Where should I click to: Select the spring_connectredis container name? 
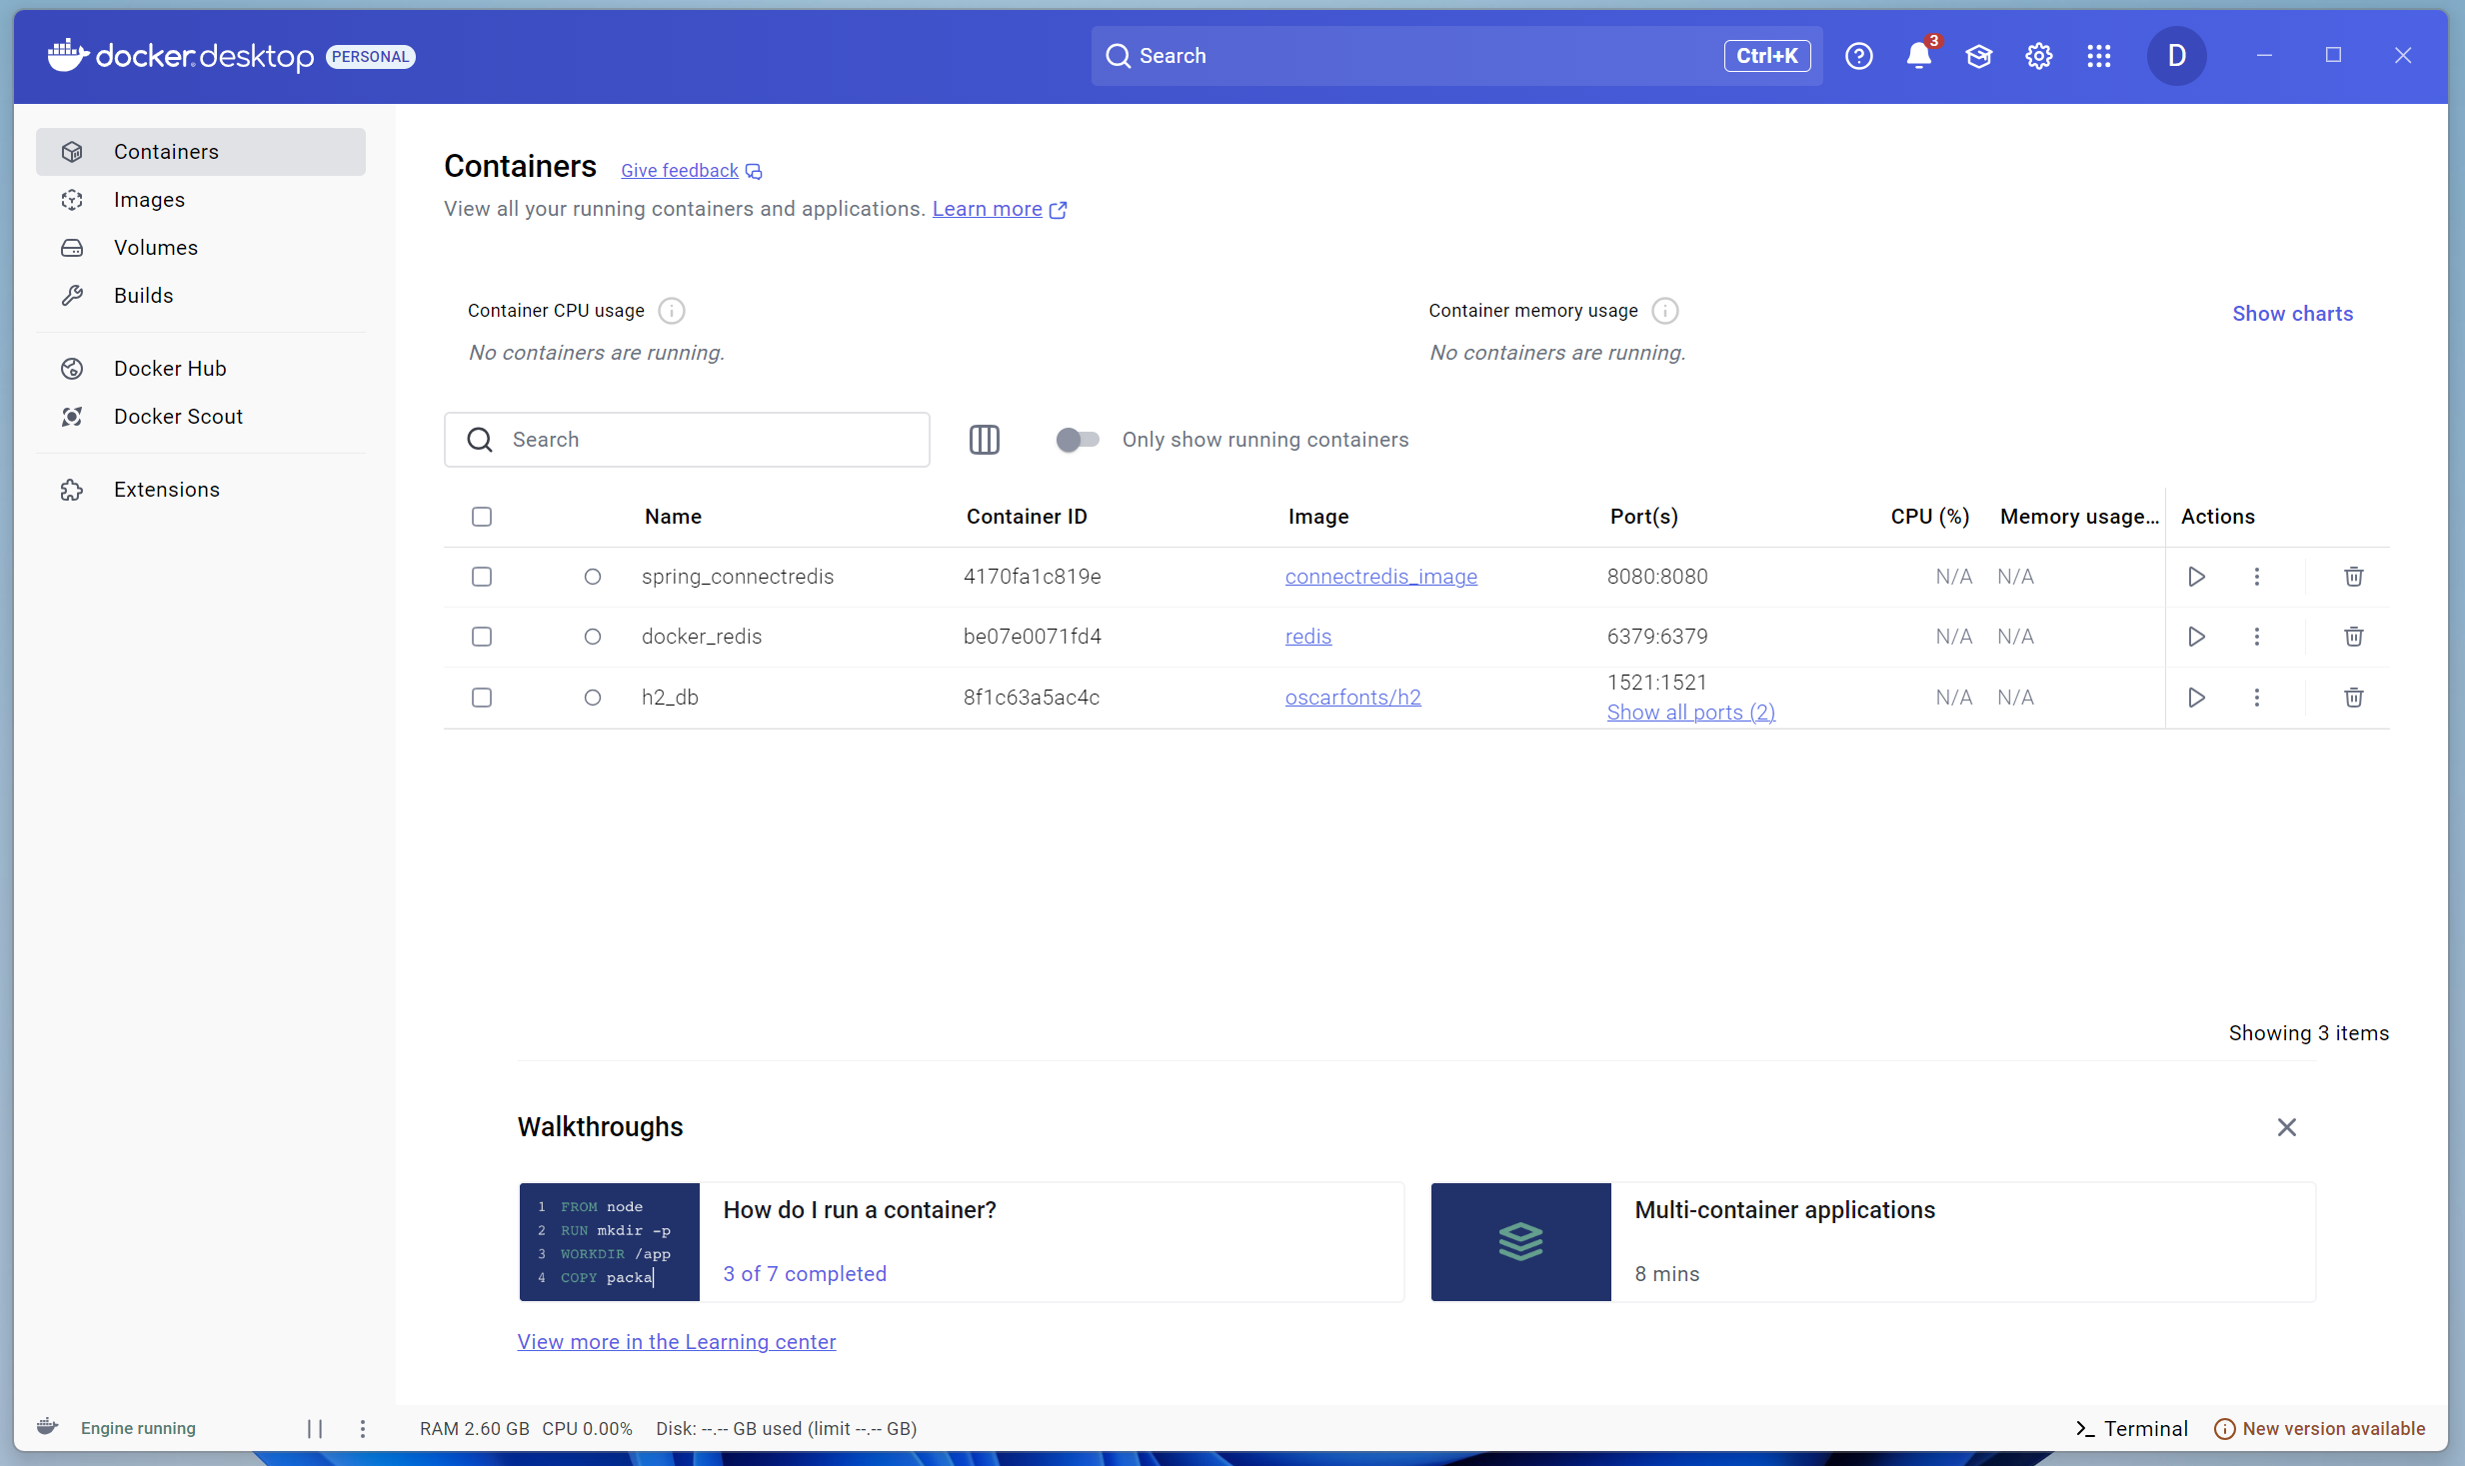pyautogui.click(x=737, y=577)
